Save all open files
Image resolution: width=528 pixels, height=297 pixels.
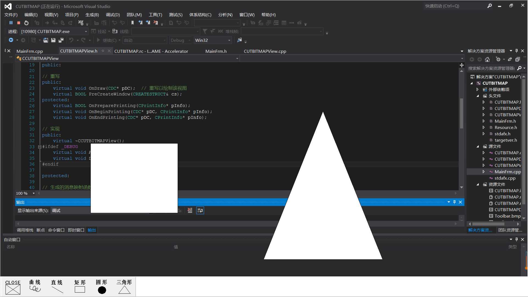pyautogui.click(x=61, y=40)
